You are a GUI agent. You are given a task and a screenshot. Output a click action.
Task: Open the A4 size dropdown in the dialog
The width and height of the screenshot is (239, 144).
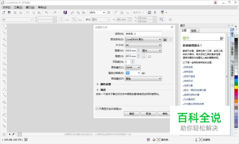[x=143, y=45]
